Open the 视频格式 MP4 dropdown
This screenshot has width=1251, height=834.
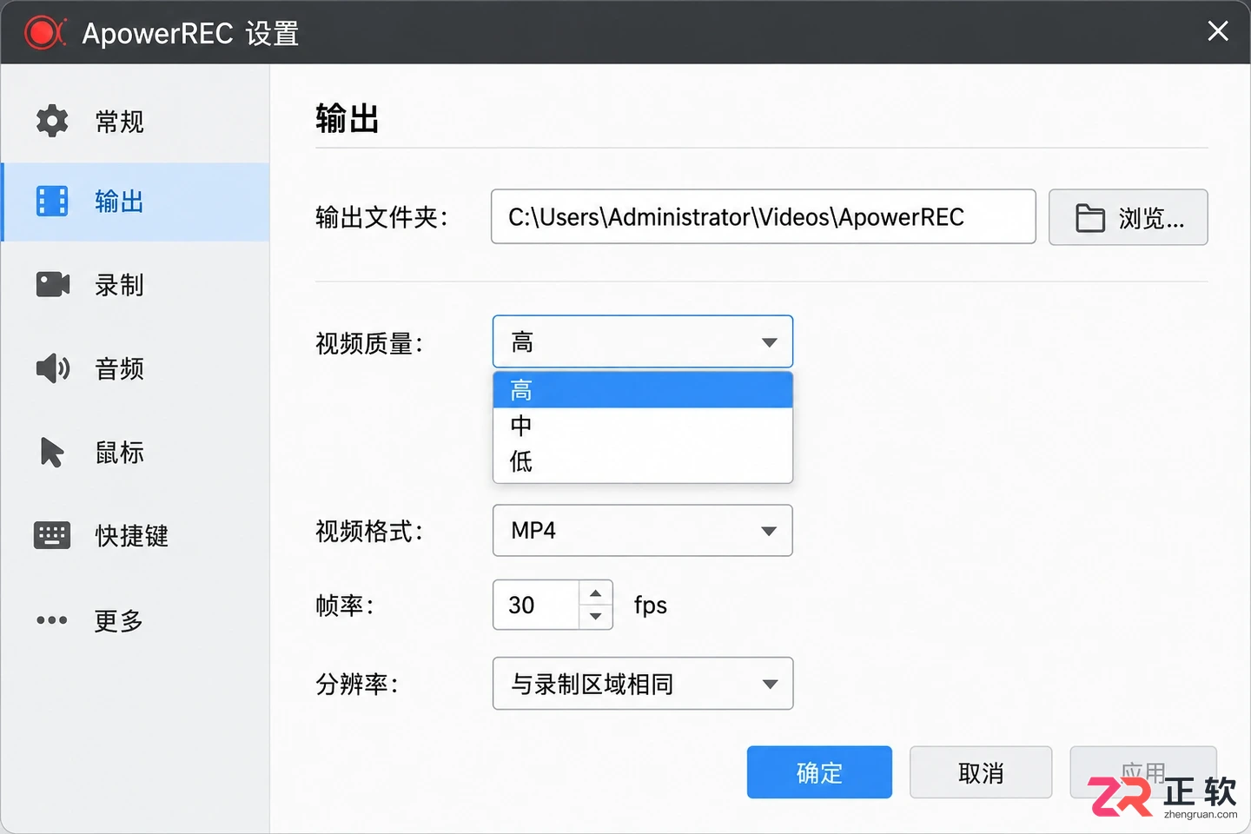(643, 530)
